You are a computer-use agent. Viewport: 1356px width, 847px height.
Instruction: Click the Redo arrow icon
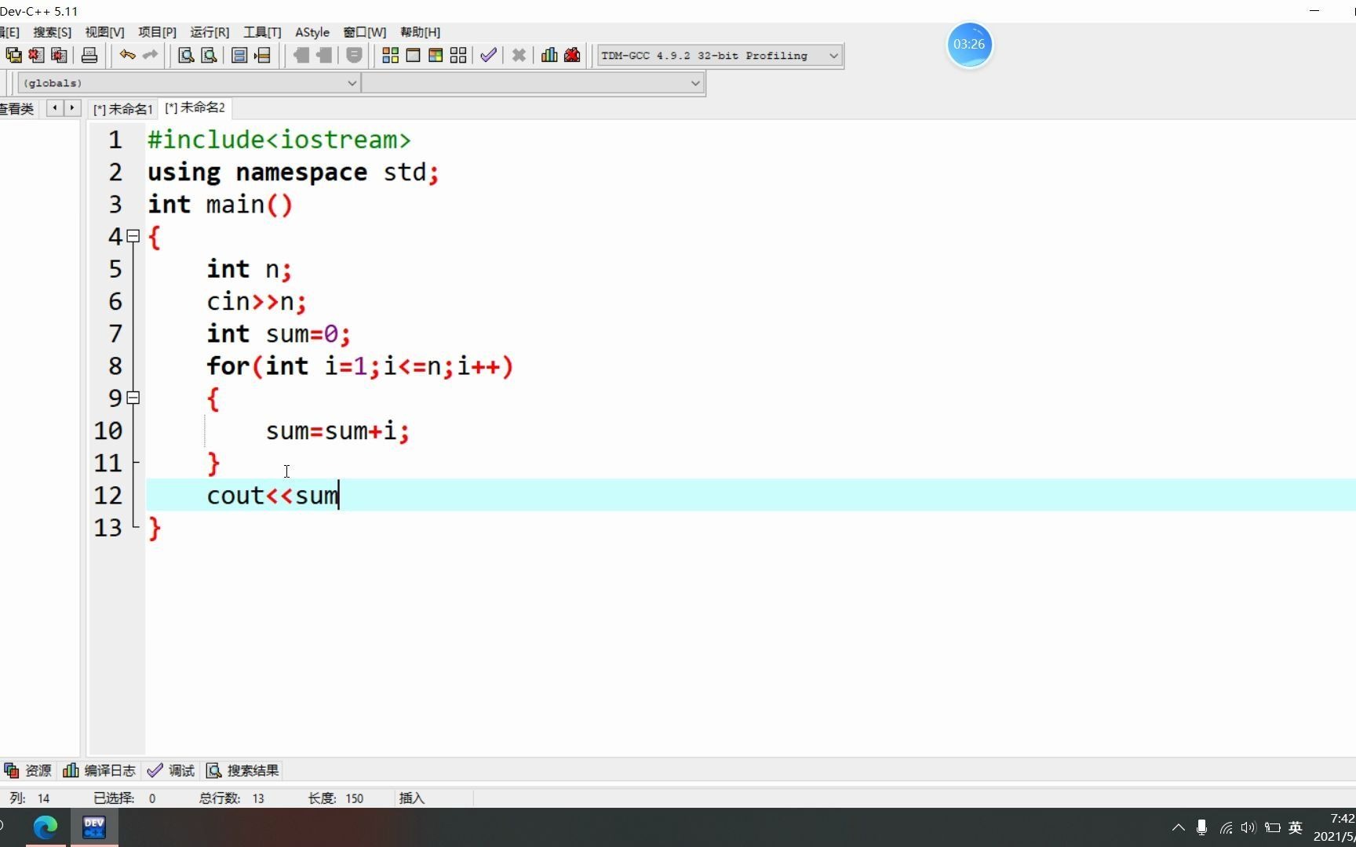tap(150, 55)
